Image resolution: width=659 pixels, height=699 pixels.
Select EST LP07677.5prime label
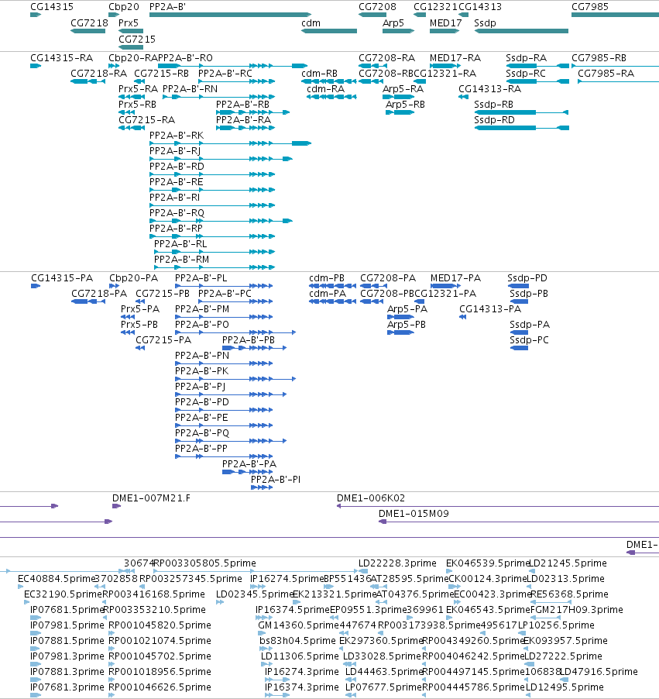click(x=383, y=687)
